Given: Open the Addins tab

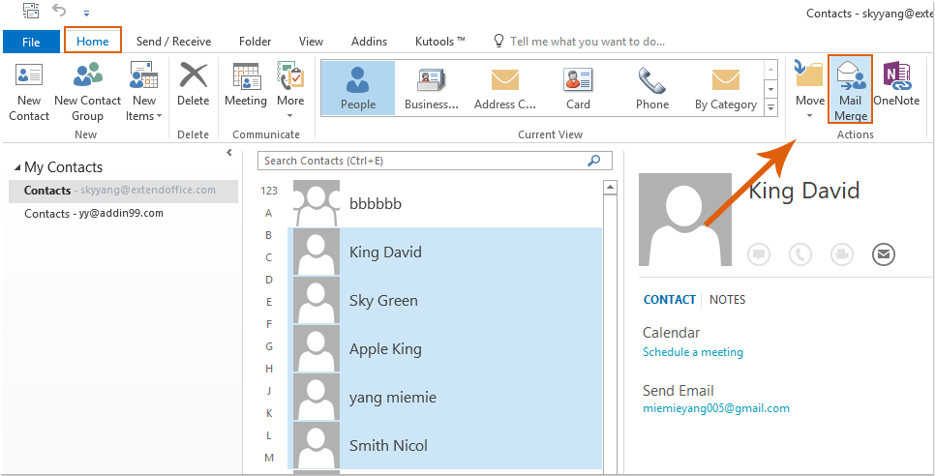Looking at the screenshot, I should (x=369, y=41).
